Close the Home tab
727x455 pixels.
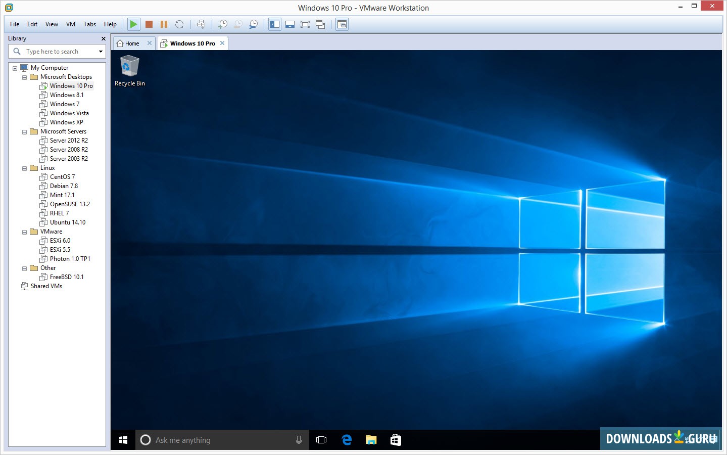coord(150,43)
